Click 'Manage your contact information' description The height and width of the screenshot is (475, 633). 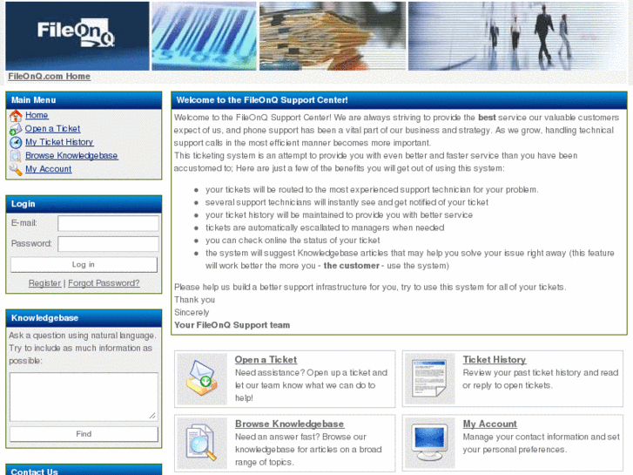tap(541, 443)
